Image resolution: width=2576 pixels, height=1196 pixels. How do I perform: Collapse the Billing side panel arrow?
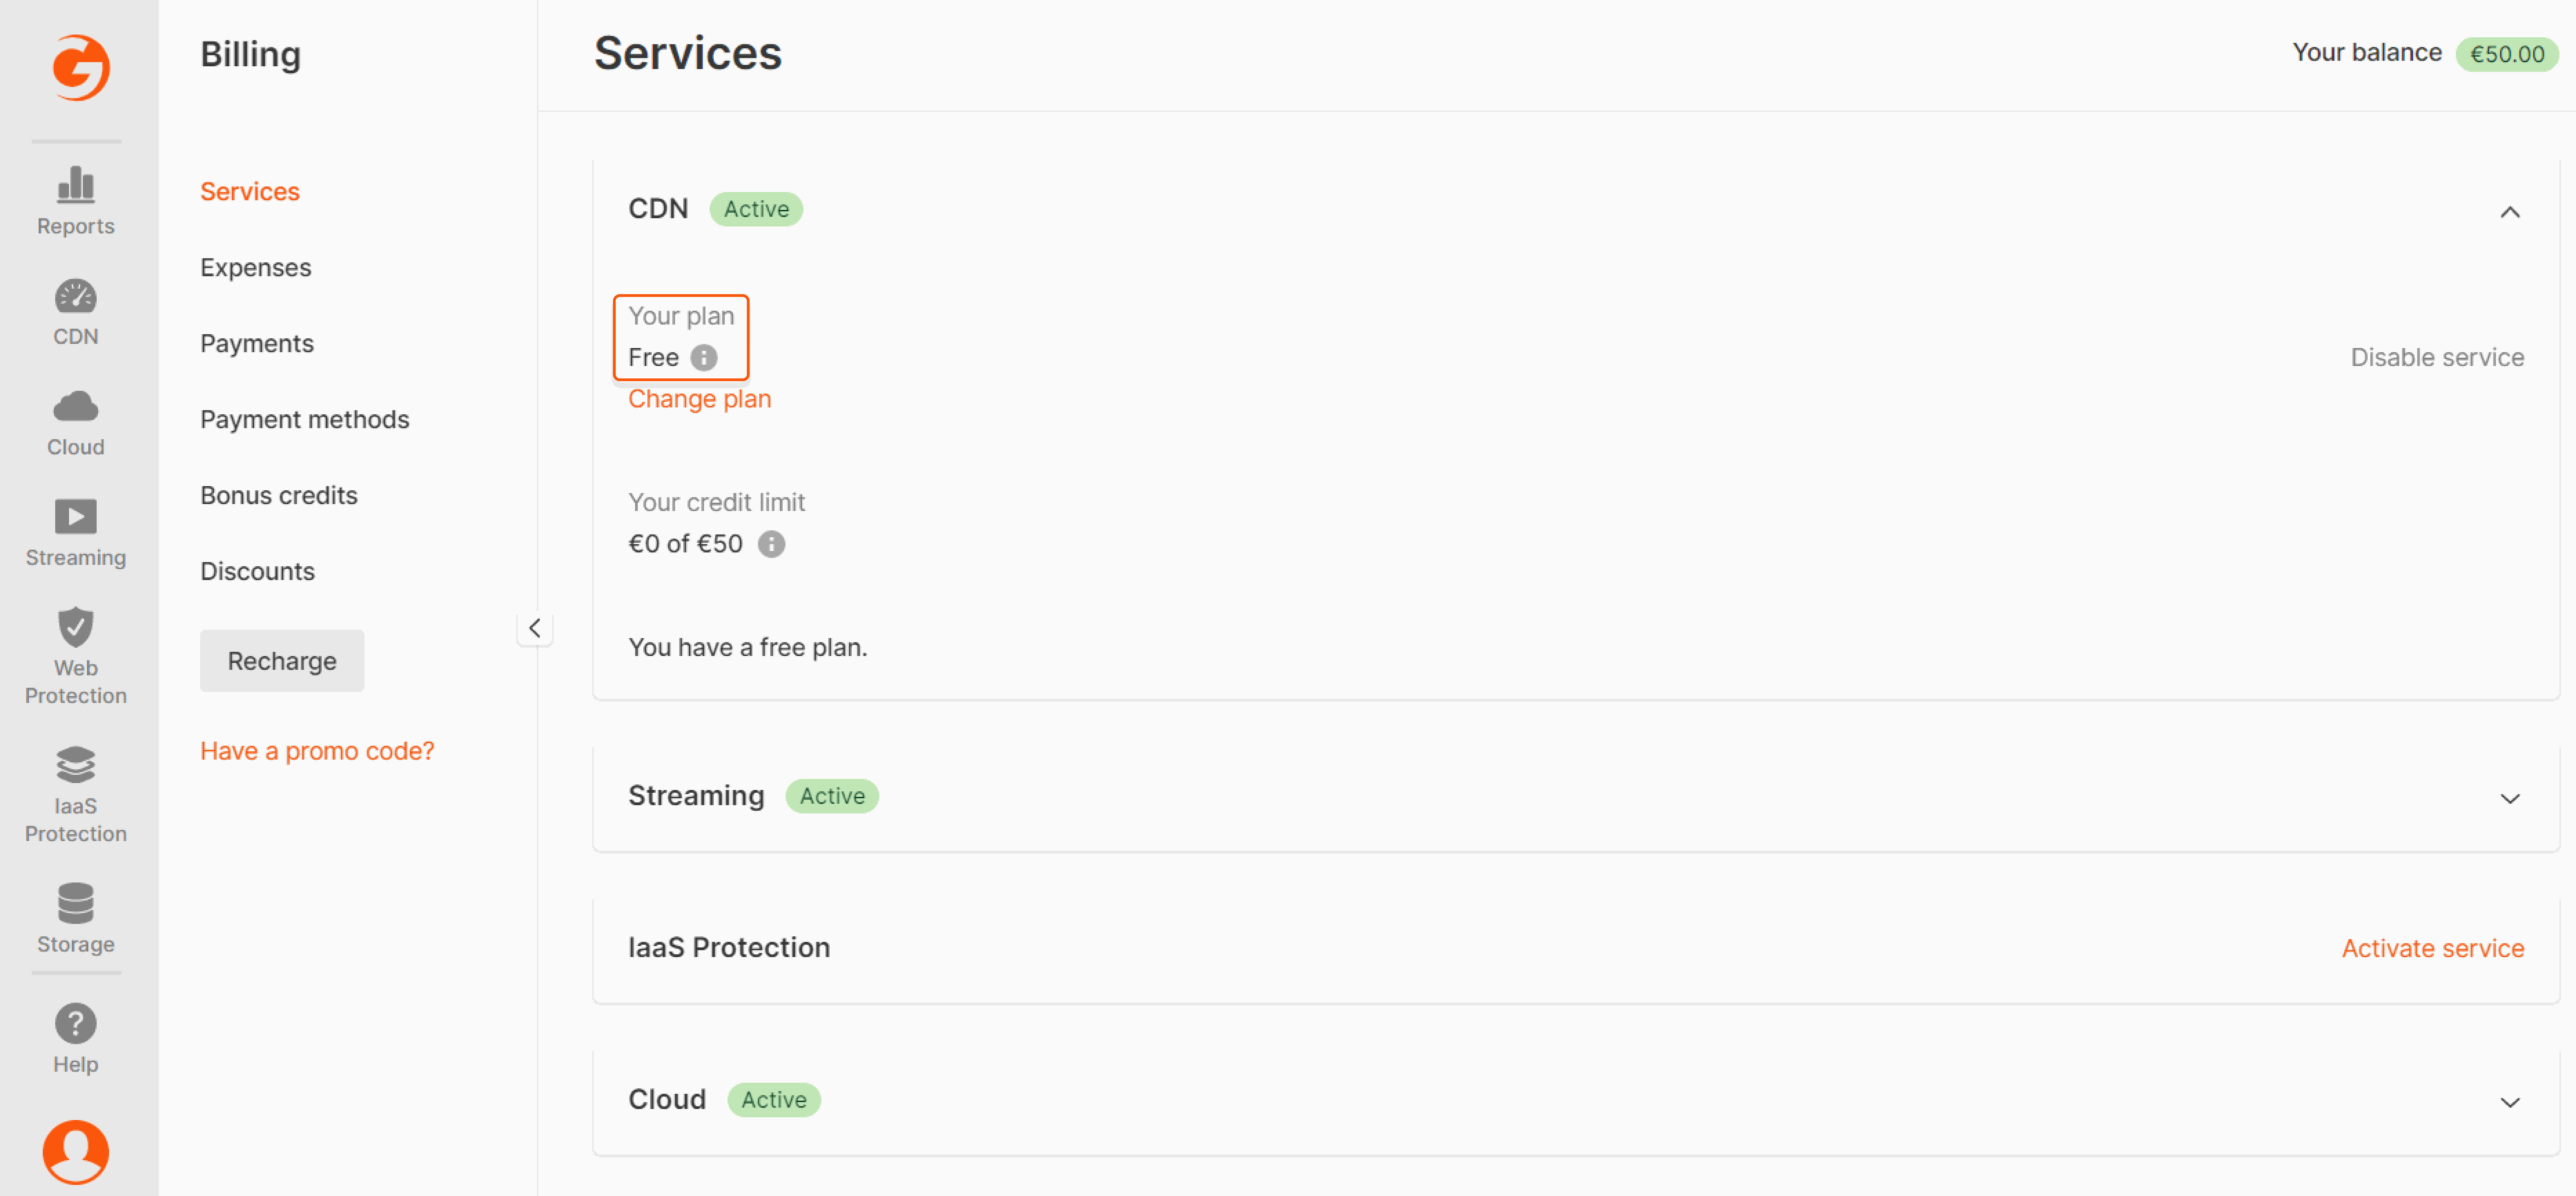tap(535, 628)
